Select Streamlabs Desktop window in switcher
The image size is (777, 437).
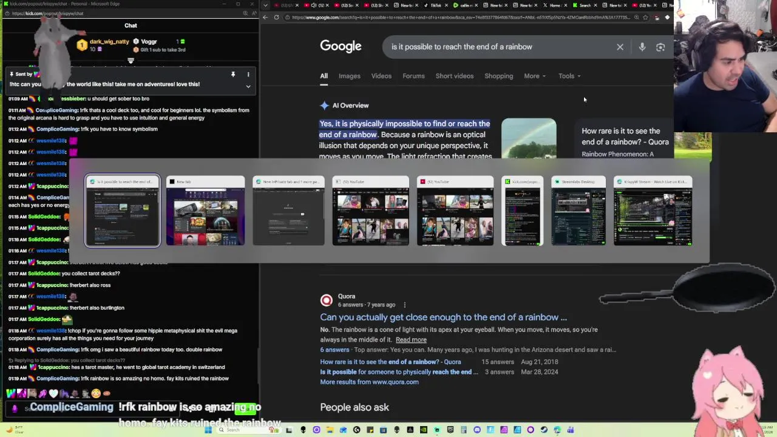coord(578,211)
